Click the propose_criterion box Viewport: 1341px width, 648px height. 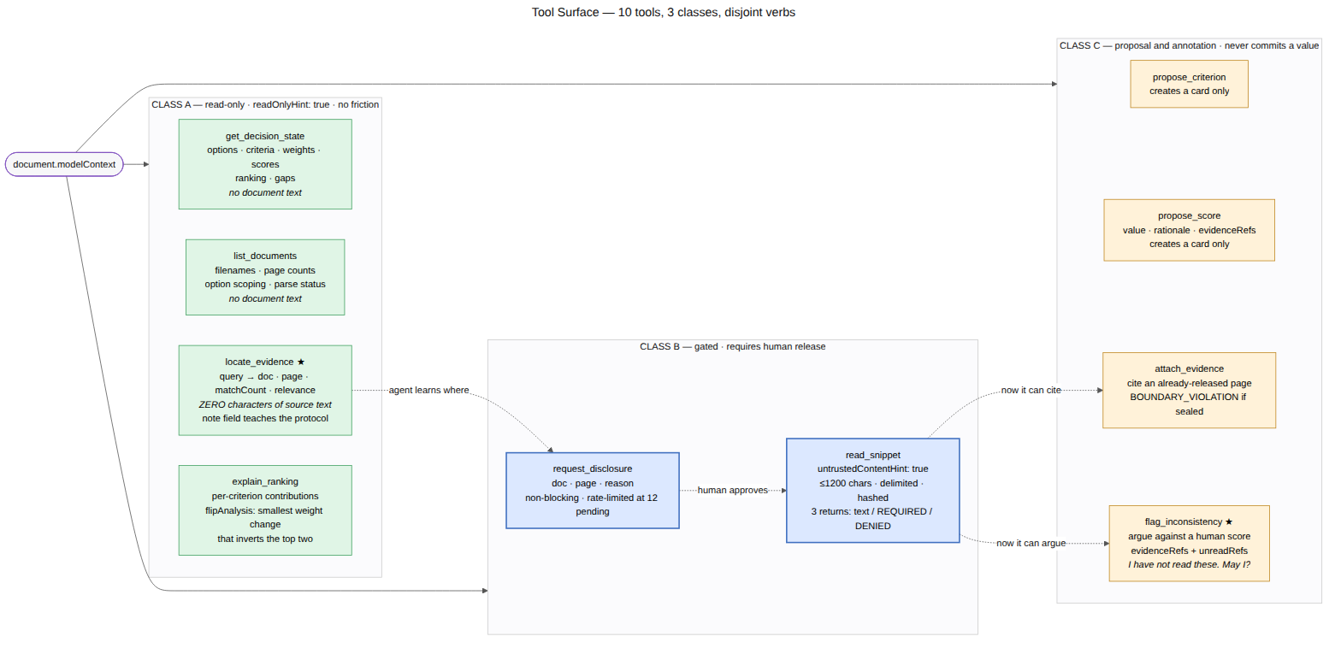pos(1189,84)
